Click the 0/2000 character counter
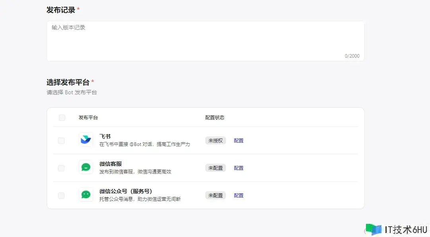This screenshot has height=237, width=430. (x=352, y=56)
